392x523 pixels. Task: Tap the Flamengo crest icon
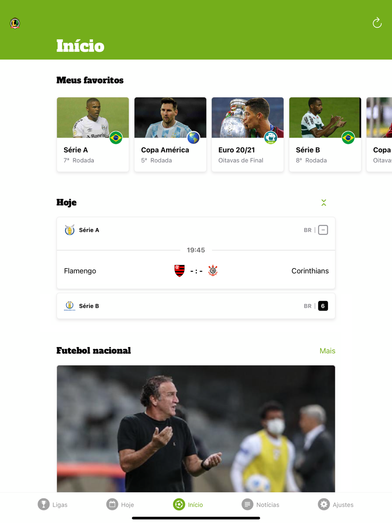click(180, 271)
